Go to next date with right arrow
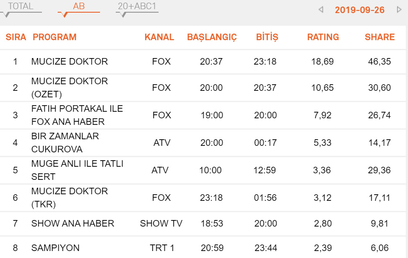The height and width of the screenshot is (258, 408). (x=399, y=10)
